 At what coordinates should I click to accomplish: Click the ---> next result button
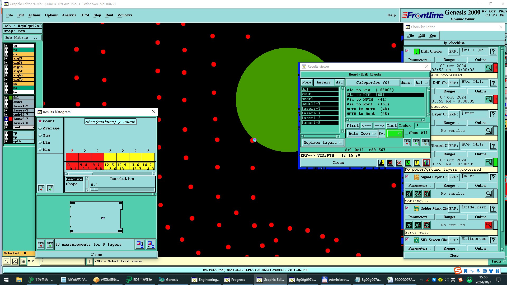coord(379,126)
